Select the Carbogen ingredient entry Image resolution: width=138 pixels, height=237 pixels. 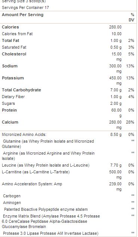(12, 196)
